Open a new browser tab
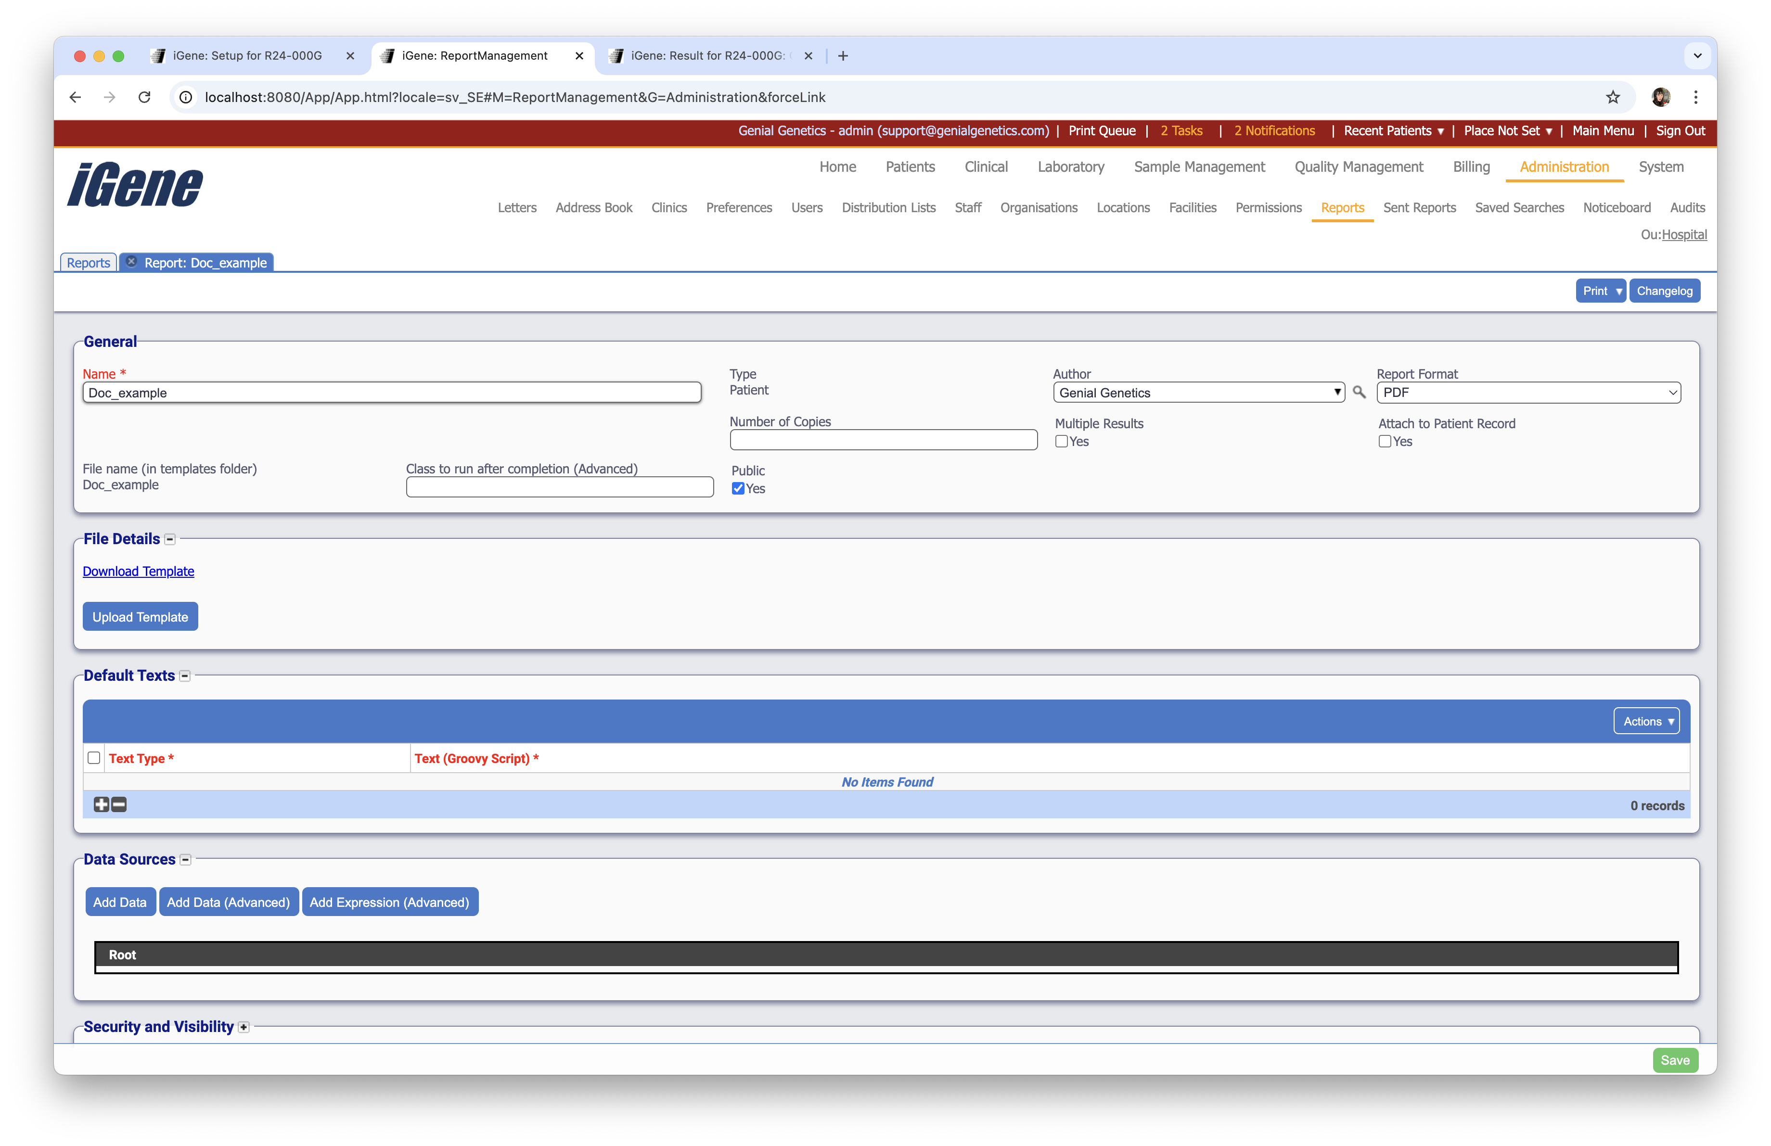Image resolution: width=1771 pixels, height=1146 pixels. click(x=843, y=56)
